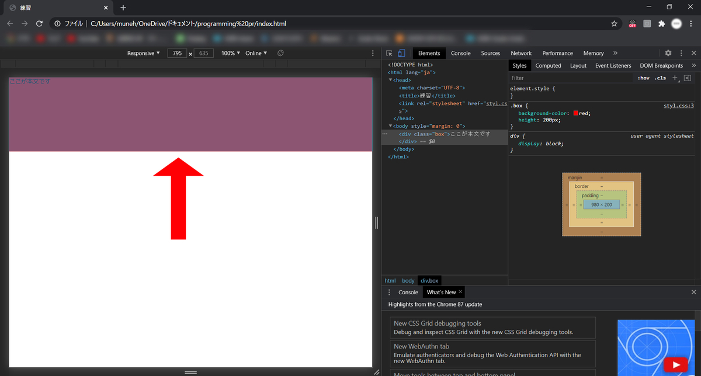Click the red OFF extension icon
This screenshot has height=376, width=701.
(x=632, y=24)
